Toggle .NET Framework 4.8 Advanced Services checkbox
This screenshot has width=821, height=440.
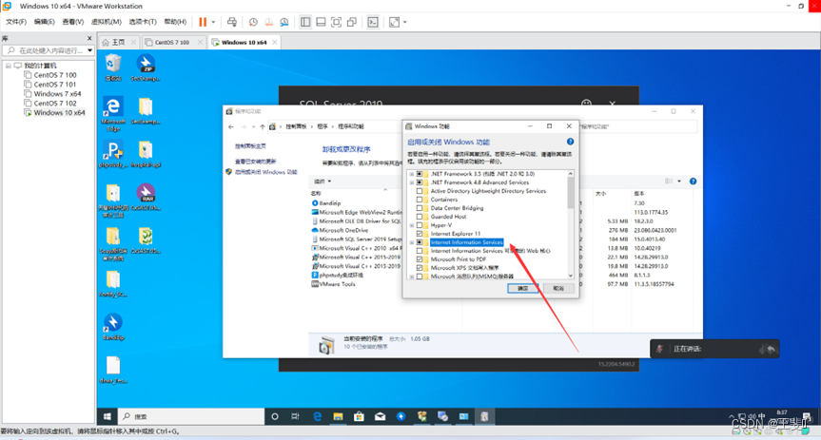(x=420, y=182)
